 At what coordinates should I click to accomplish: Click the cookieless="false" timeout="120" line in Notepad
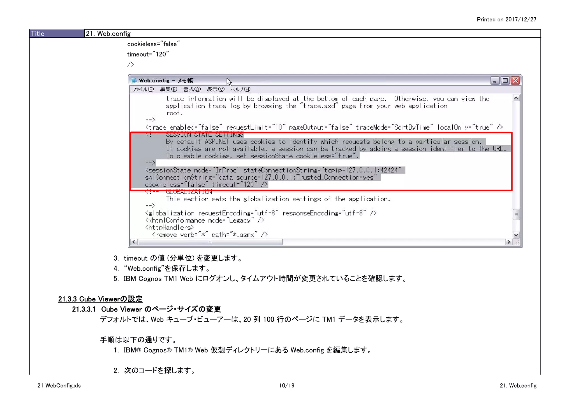click(x=206, y=184)
